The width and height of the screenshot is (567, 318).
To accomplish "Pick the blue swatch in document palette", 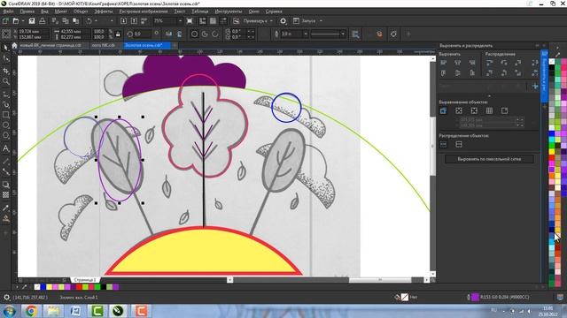I will click(x=43, y=287).
